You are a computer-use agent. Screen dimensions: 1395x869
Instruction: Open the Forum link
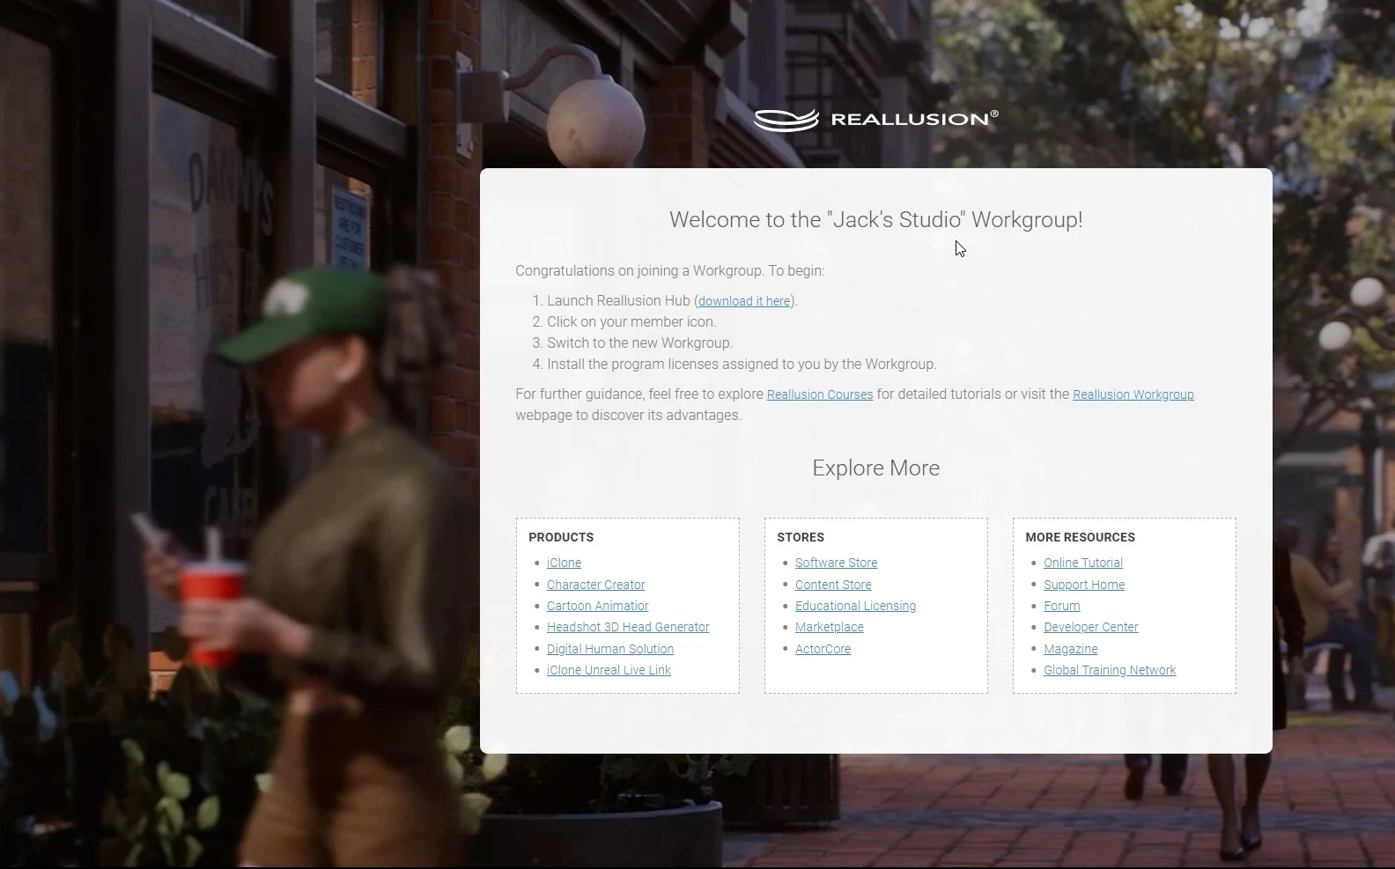coord(1061,606)
